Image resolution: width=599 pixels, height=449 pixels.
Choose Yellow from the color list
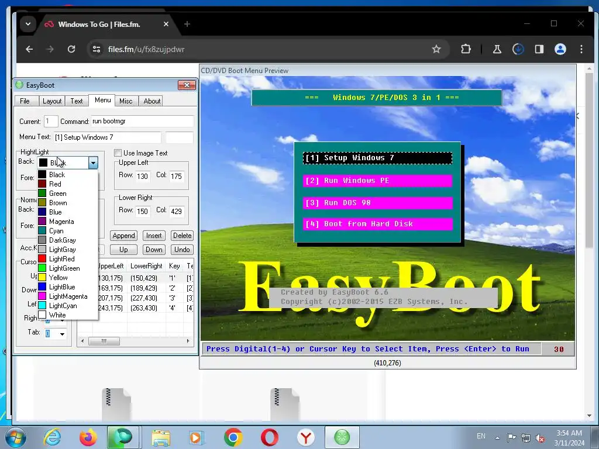(67, 278)
